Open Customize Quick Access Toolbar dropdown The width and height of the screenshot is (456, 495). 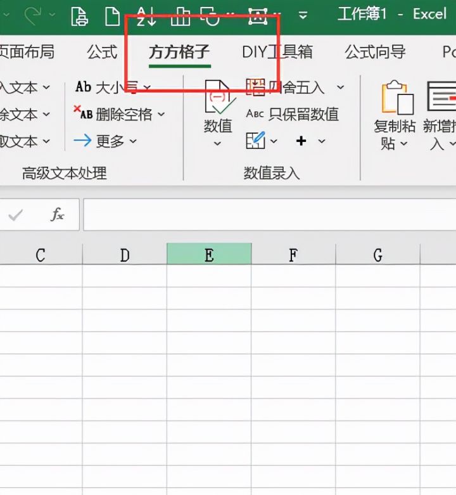tap(303, 15)
